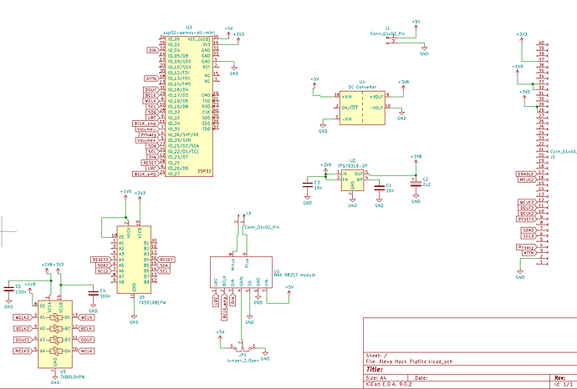
Task: Click pin 40 of connector J2
Action: (544, 45)
